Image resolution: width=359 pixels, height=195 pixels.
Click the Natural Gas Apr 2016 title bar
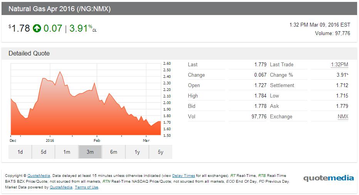[60, 8]
